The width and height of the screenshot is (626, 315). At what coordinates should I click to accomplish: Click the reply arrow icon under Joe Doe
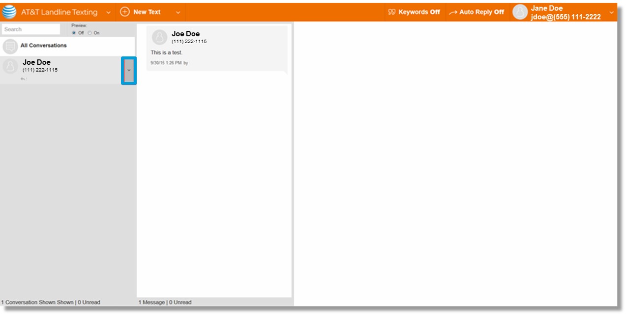click(x=23, y=79)
